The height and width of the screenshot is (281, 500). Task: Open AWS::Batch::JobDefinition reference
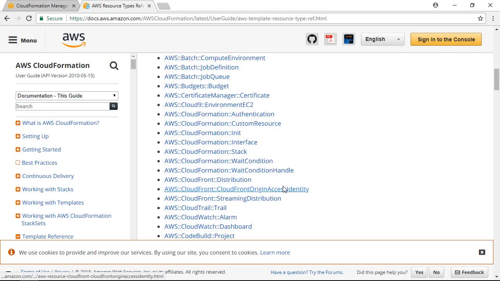(x=202, y=67)
